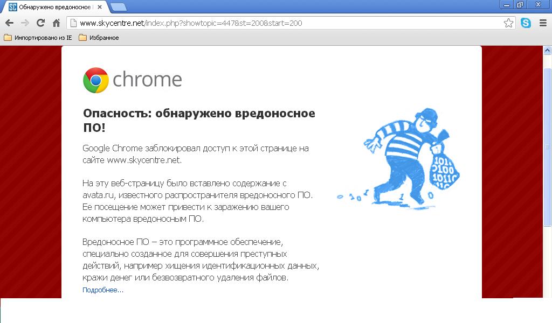Image resolution: width=552 pixels, height=323 pixels.
Task: Open the 'Импортировано из IE' bookmarks folder
Action: point(38,38)
